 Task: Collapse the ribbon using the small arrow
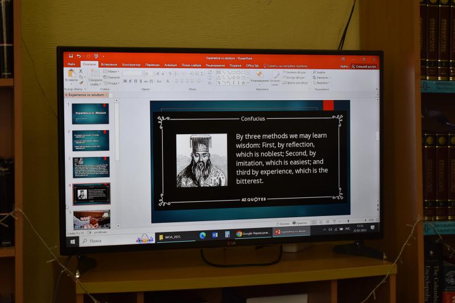click(377, 89)
